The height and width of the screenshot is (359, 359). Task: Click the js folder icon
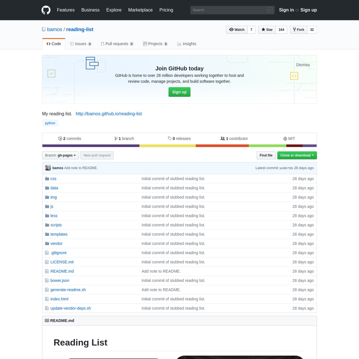[47, 206]
